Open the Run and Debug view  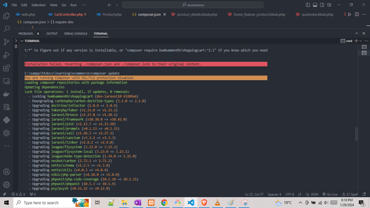click(7, 55)
